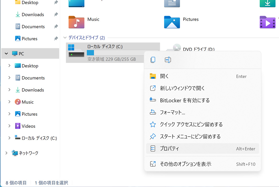Image resolution: width=279 pixels, height=187 pixels.
Task: Select Music under PC in sidebar
Action: (28, 102)
